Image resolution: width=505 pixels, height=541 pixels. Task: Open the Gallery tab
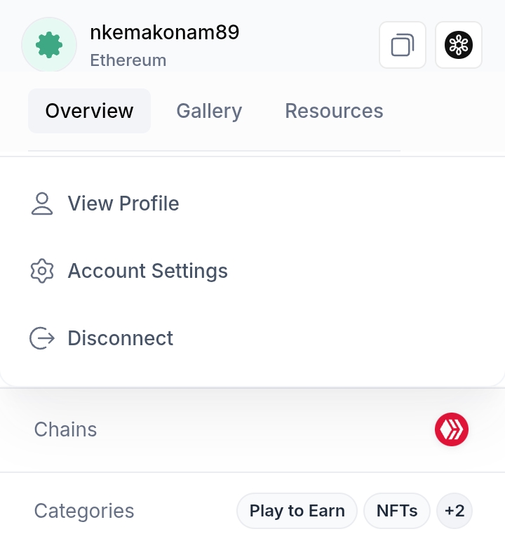coord(209,111)
